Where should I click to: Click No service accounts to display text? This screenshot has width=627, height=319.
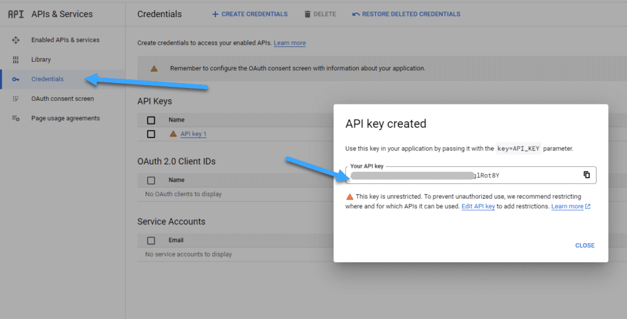coord(189,254)
